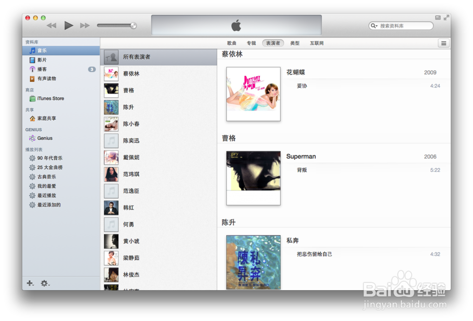Screen dimensions: 473x321
Task: Select artist 范逸臣 in list
Action: (158, 191)
